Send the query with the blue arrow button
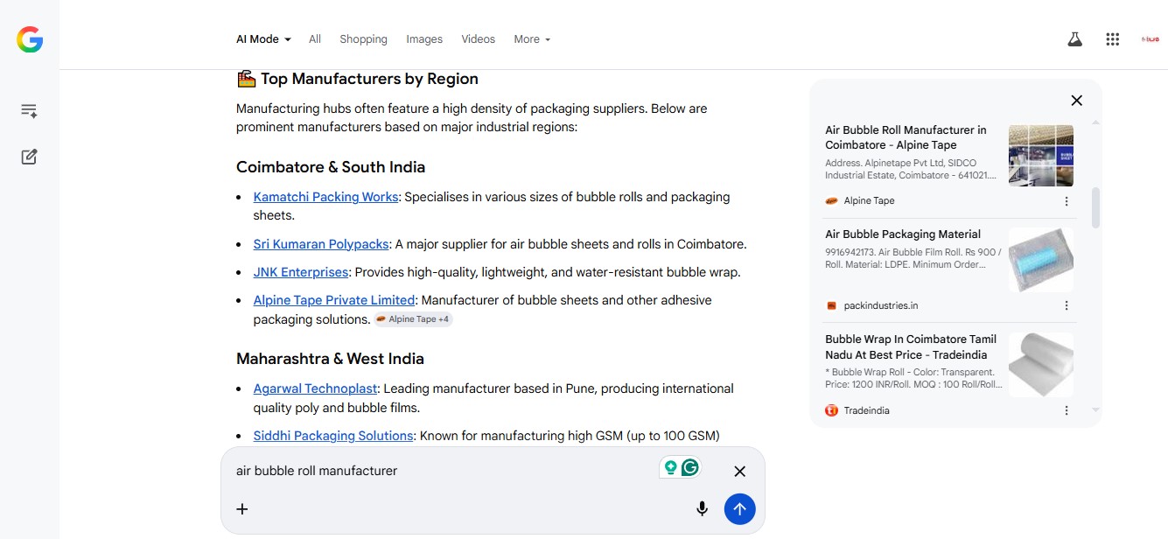Viewport: 1168px width, 539px height. 739,509
